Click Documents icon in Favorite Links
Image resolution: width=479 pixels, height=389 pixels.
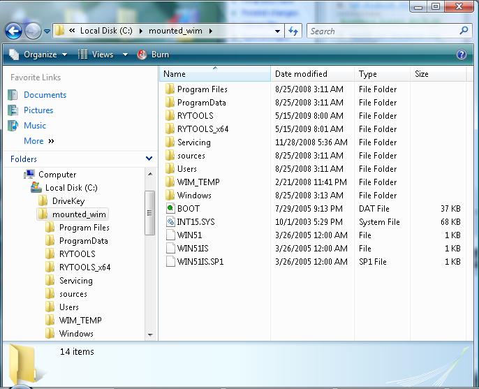click(13, 95)
